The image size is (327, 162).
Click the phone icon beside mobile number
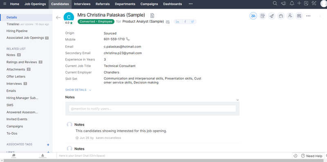pos(128,39)
